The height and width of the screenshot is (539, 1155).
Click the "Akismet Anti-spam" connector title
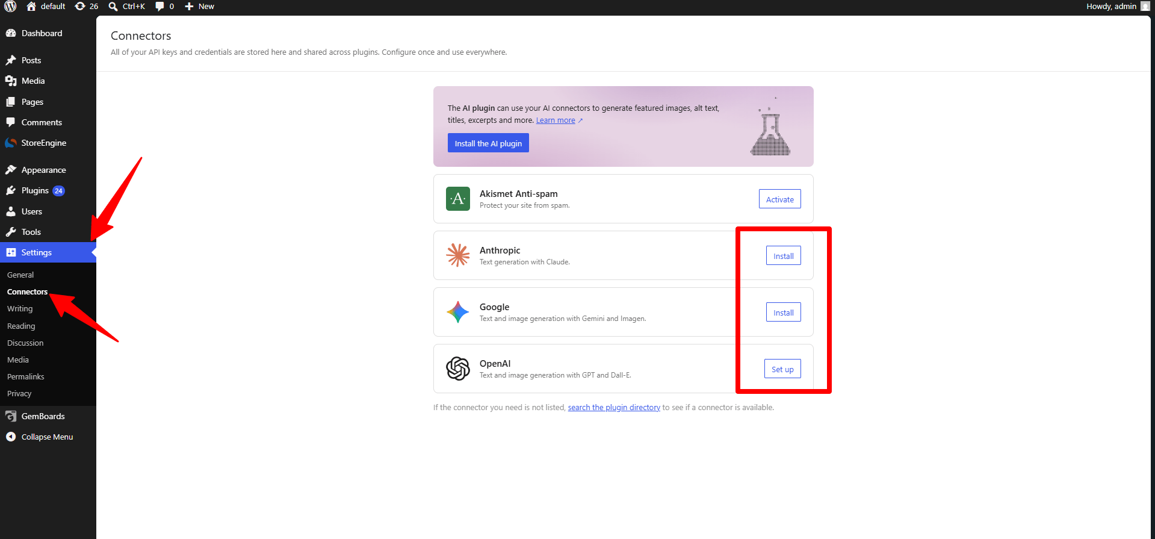click(x=518, y=193)
